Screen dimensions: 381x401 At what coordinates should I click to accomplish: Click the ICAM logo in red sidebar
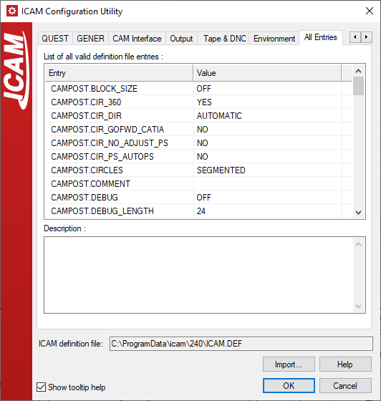click(16, 70)
